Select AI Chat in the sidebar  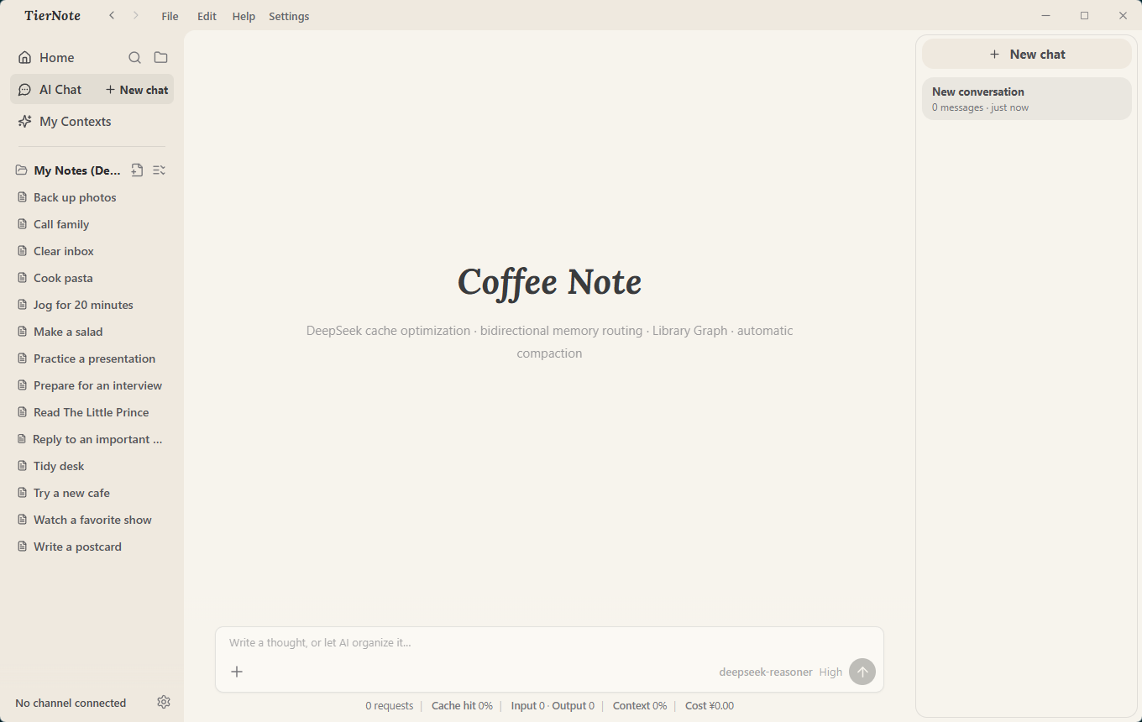(x=60, y=90)
